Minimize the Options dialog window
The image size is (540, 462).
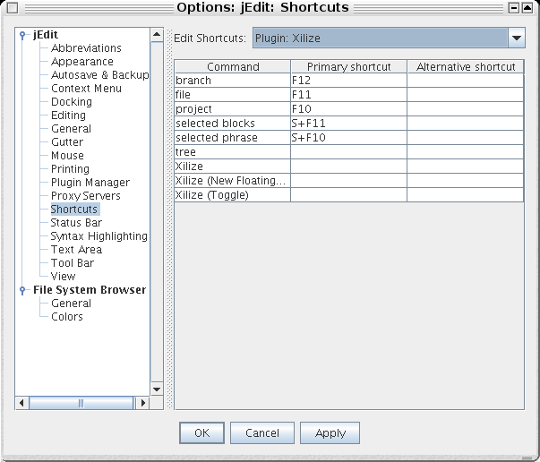click(513, 7)
